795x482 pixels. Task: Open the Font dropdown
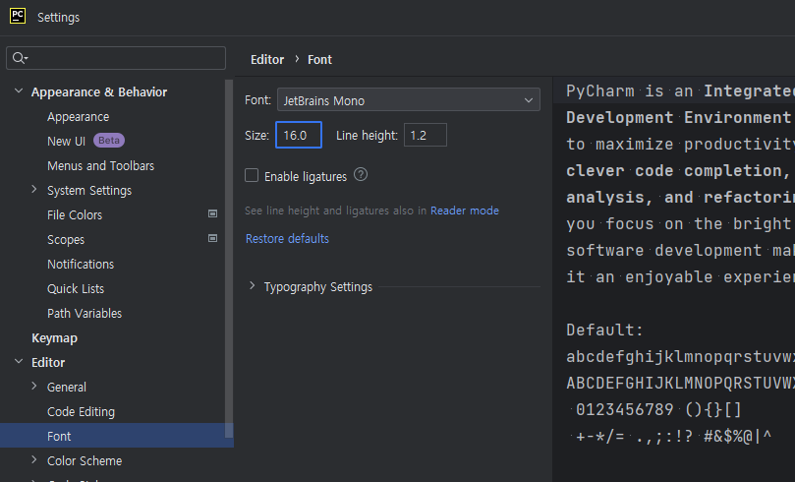408,100
